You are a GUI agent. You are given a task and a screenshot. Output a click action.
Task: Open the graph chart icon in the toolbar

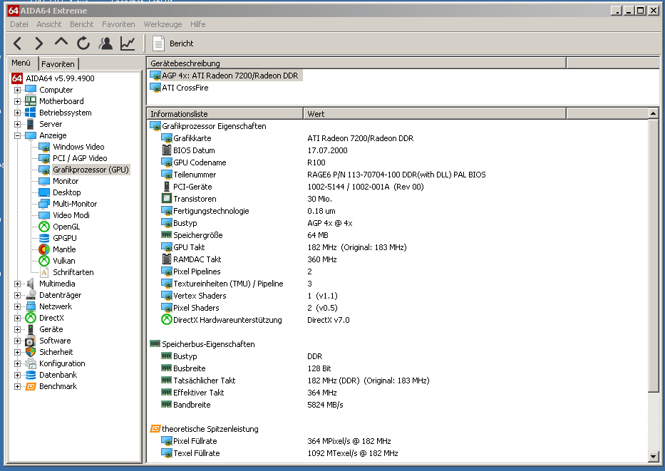(128, 43)
